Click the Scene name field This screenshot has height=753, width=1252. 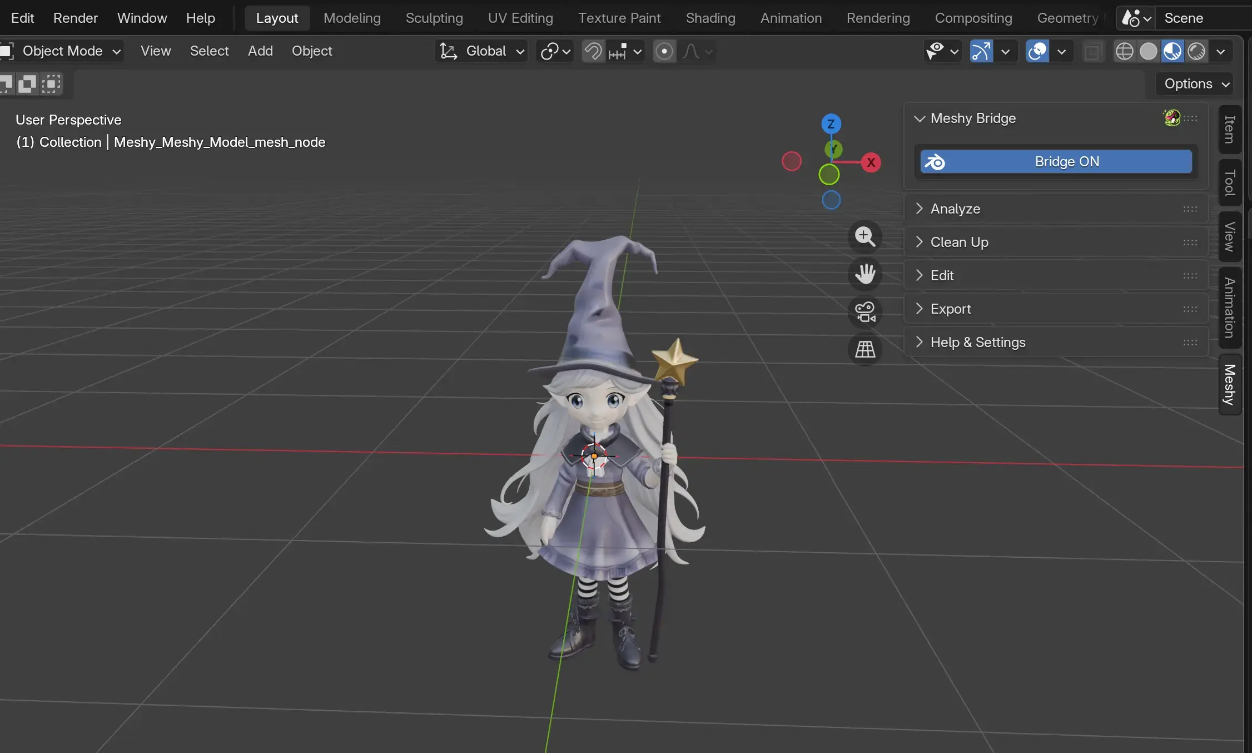point(1204,18)
